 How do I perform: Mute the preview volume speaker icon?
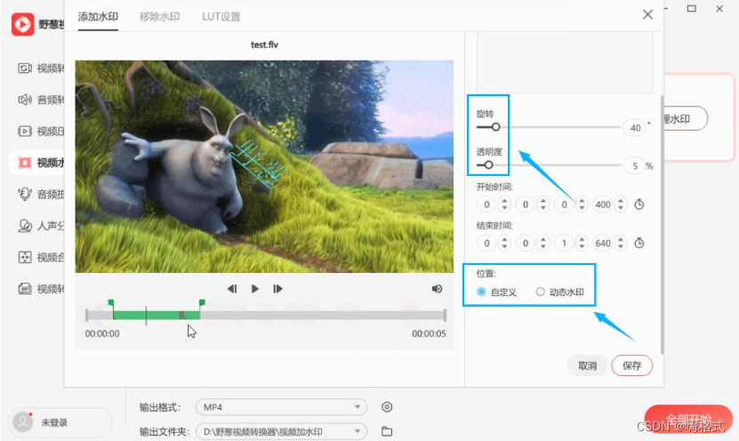[437, 288]
